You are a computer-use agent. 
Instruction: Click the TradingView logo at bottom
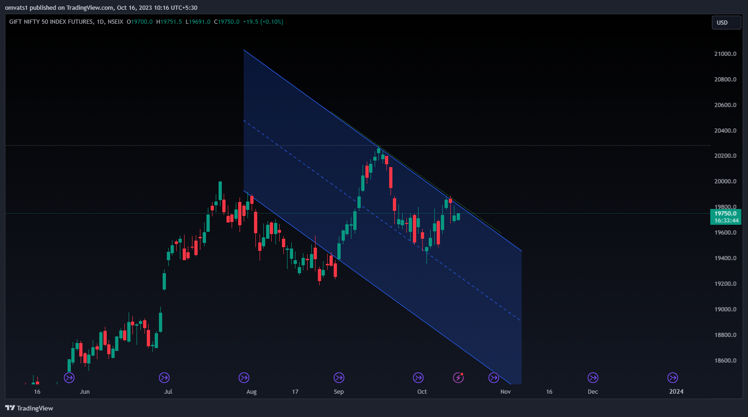pyautogui.click(x=29, y=408)
